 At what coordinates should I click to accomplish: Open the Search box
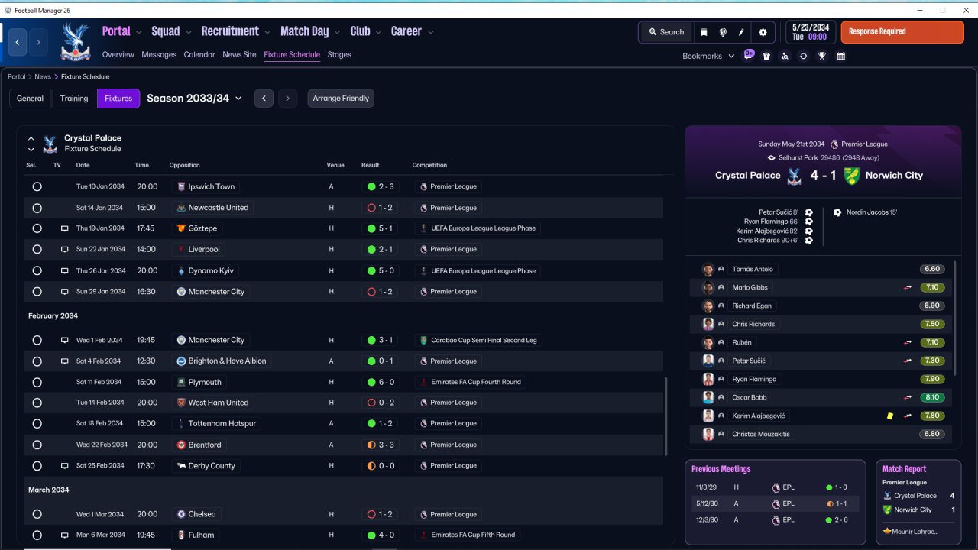(x=666, y=32)
